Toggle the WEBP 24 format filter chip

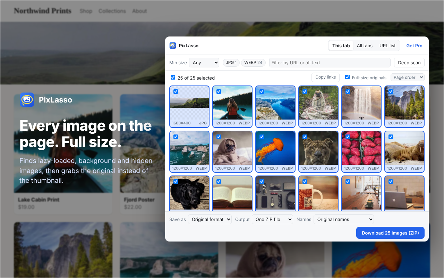253,63
